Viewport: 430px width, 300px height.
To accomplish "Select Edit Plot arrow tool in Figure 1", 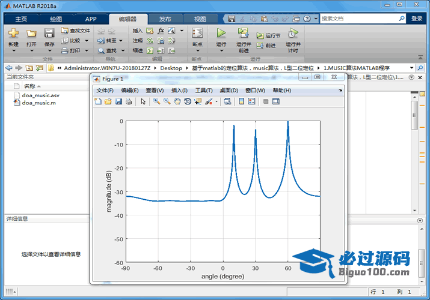I will click(143, 101).
